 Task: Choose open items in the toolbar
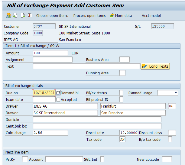tap(52, 15)
